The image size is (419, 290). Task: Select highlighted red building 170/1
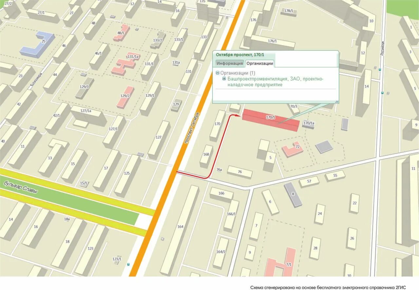click(x=271, y=120)
